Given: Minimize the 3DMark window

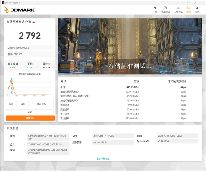Looking at the screenshot, I should (187, 3).
